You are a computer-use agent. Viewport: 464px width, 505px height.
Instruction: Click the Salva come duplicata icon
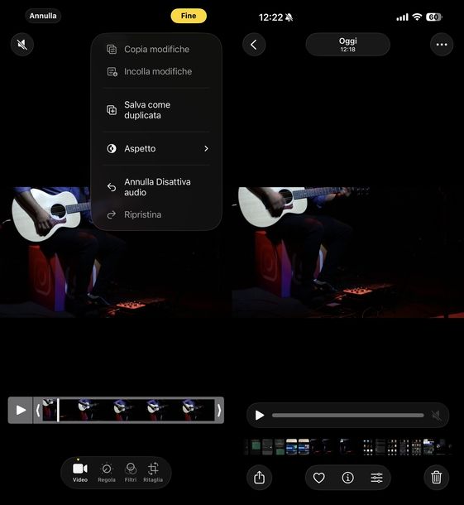point(112,110)
